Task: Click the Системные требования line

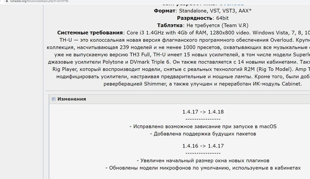Action: pos(184,33)
